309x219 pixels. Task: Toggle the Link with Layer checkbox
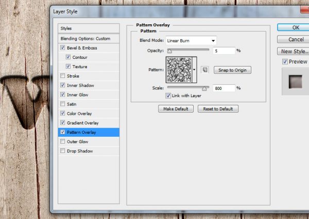[168, 96]
